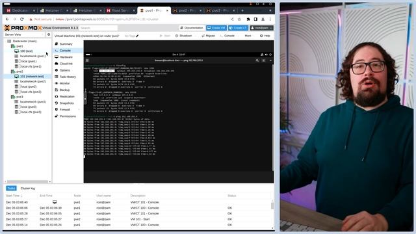The height and width of the screenshot is (234, 416).
Task: Select Datacenter (main) in the tree
Action: coord(25,41)
